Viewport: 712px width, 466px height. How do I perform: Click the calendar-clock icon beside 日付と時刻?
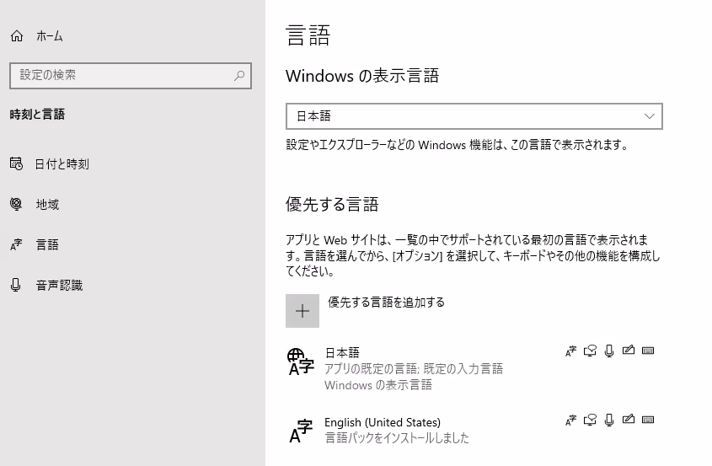[16, 163]
